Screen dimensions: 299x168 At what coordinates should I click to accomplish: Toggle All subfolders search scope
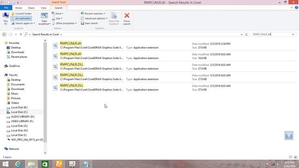click(21, 19)
